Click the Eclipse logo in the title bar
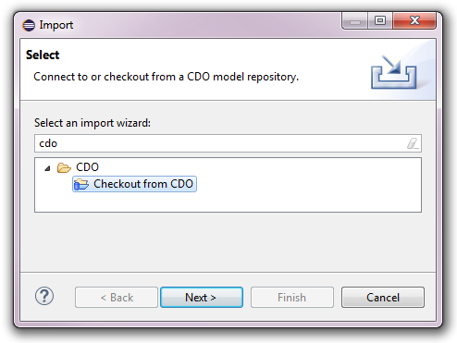 [x=29, y=25]
